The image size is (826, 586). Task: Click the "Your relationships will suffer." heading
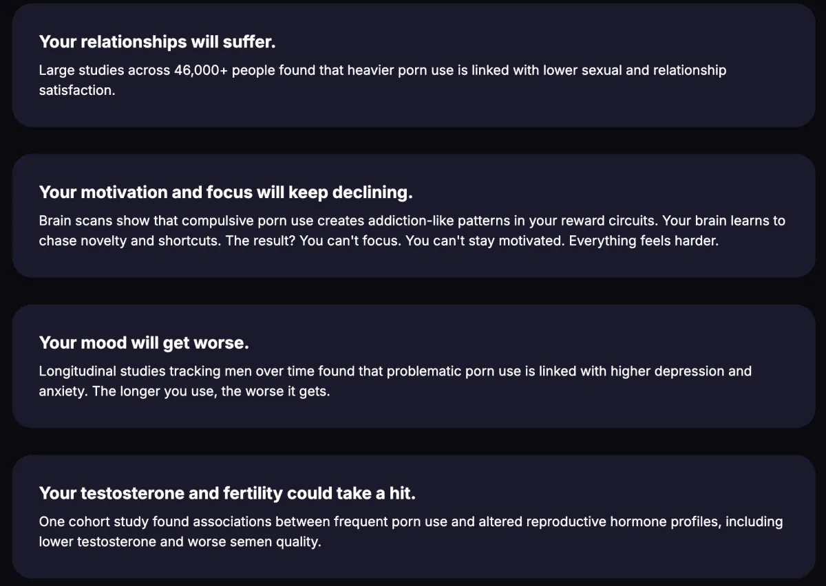(157, 42)
